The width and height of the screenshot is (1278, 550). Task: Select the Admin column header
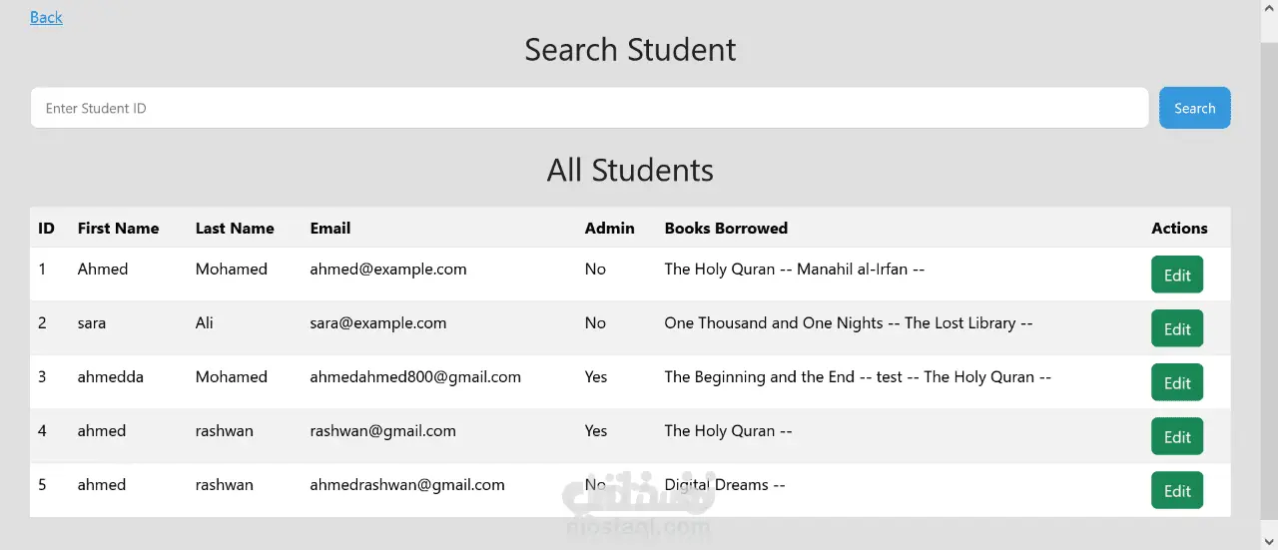point(609,228)
